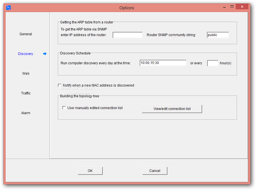The image size is (256, 190).
Task: Cancel the Options dialog
Action: click(155, 171)
